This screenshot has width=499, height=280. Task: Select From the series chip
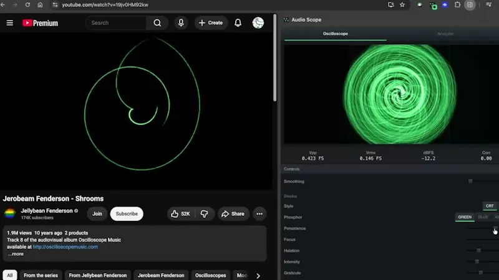point(41,275)
